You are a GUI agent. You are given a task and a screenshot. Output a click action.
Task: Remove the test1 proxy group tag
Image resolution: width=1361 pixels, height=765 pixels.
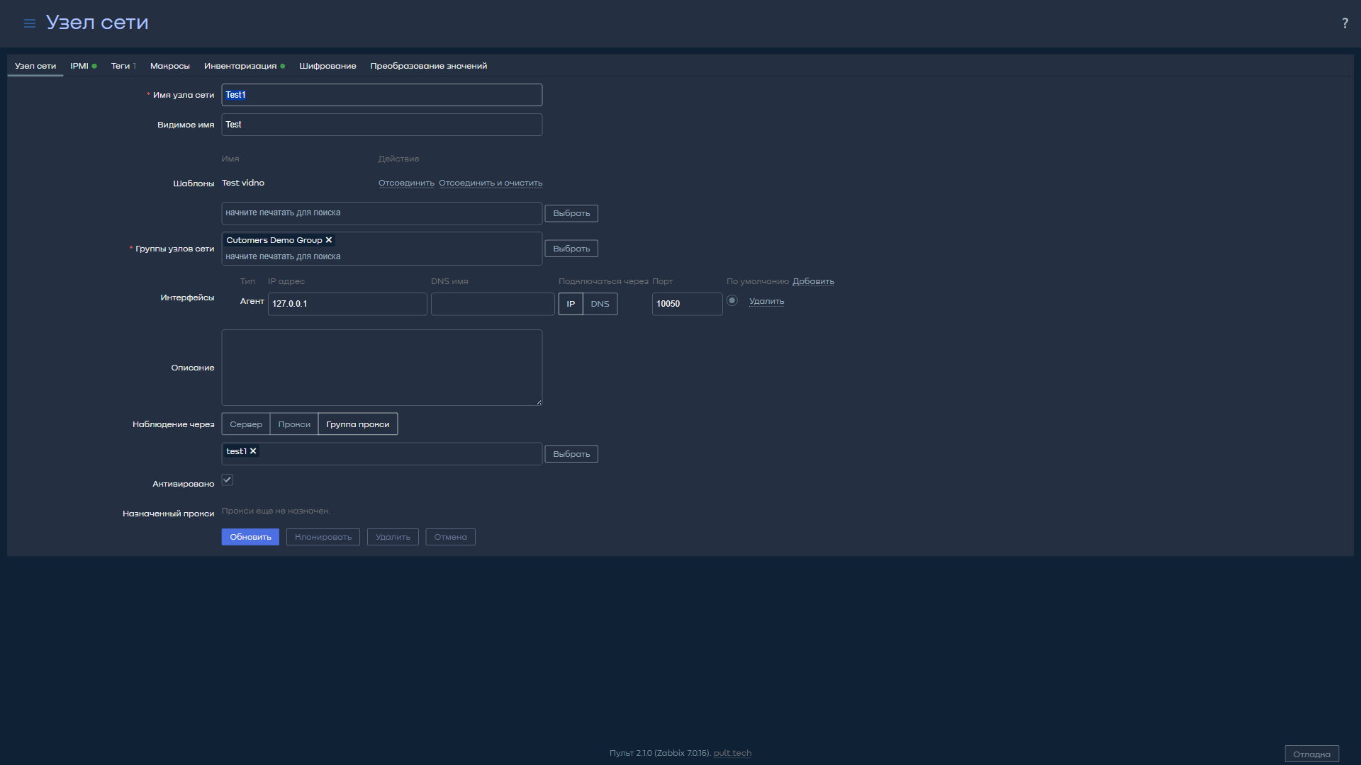(253, 451)
